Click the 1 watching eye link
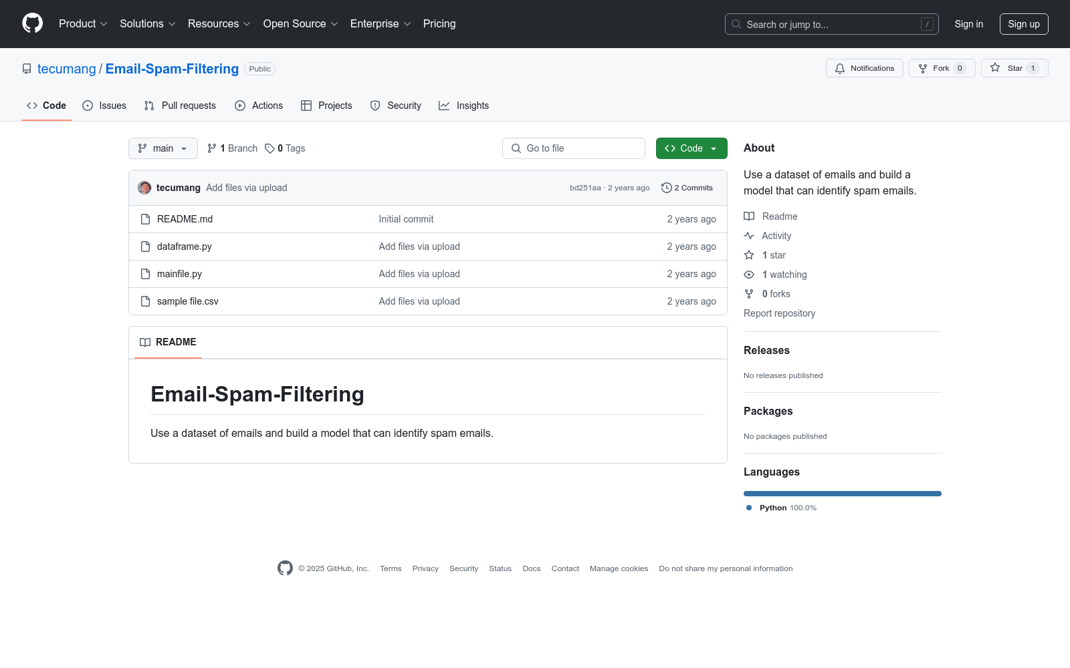The image size is (1070, 668). click(x=784, y=275)
